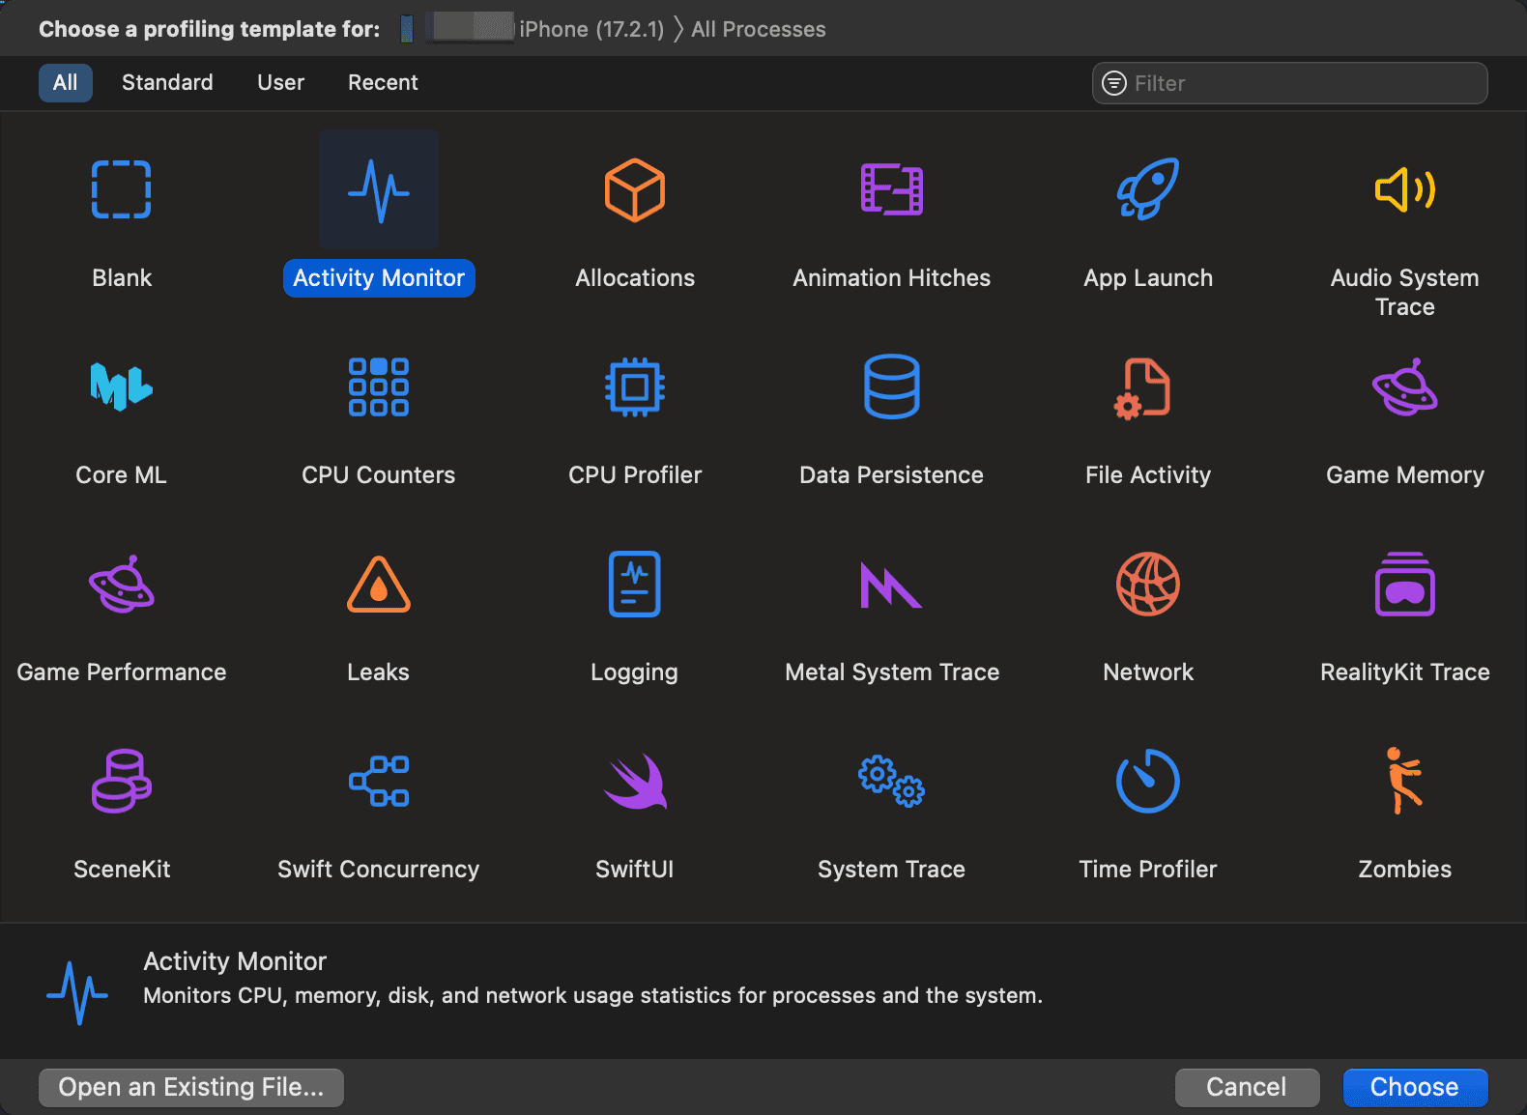Pick the Logging document icon
Image resolution: width=1527 pixels, height=1115 pixels.
coord(635,584)
